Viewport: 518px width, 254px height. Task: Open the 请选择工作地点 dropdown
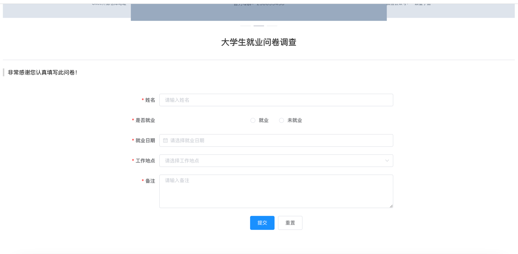(x=276, y=160)
